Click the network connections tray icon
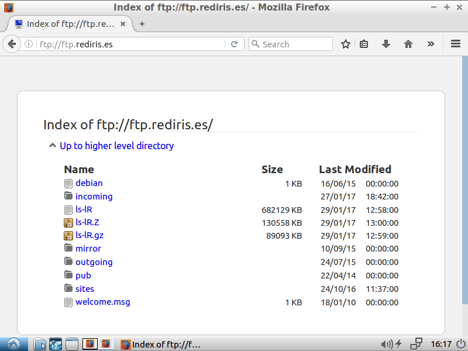This screenshot has width=468, height=351. 416,344
